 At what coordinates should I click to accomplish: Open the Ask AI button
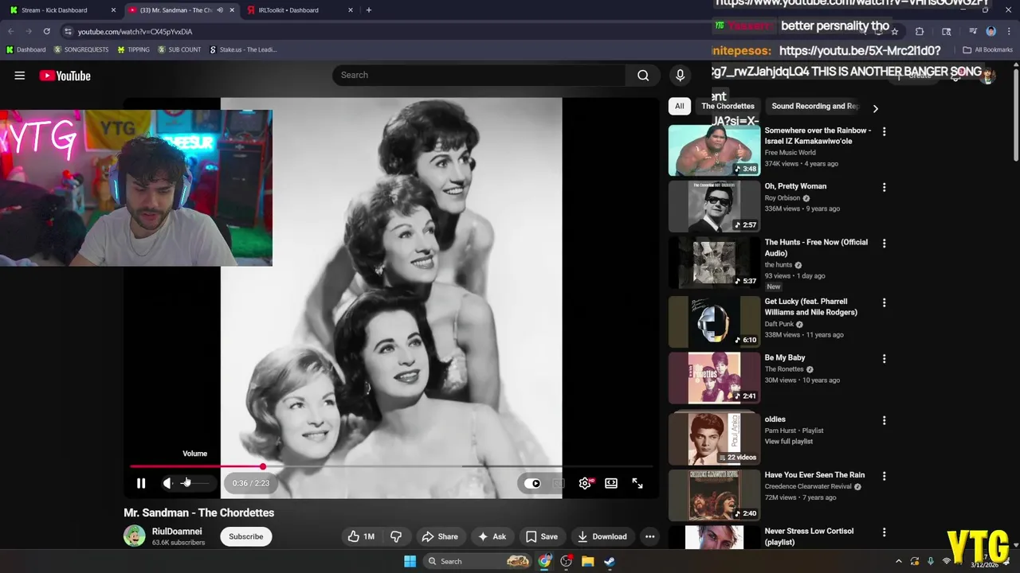coord(492,536)
